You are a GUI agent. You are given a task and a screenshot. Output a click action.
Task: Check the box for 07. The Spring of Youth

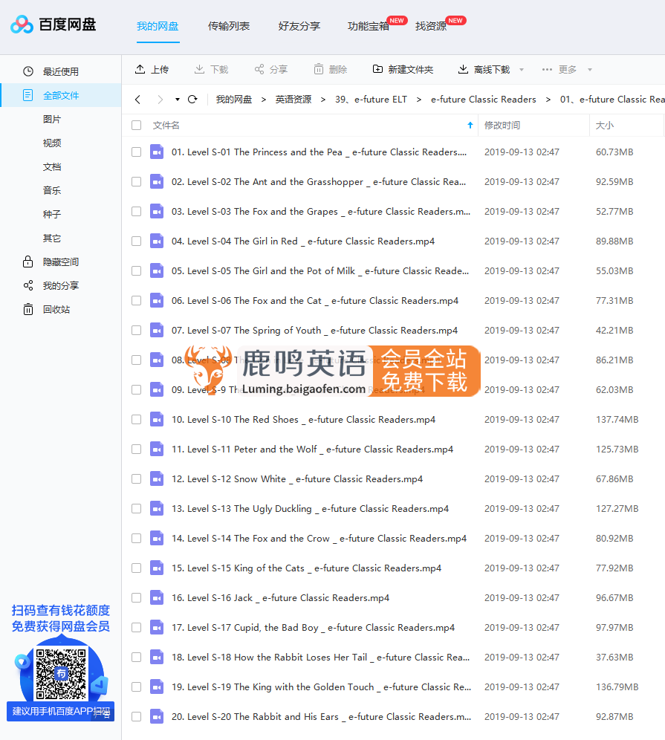(x=137, y=331)
